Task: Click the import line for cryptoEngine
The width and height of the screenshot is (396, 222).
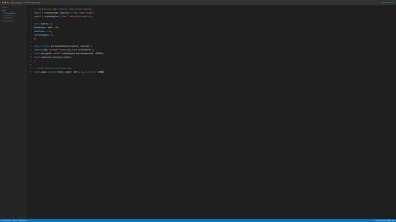Action: [64, 17]
